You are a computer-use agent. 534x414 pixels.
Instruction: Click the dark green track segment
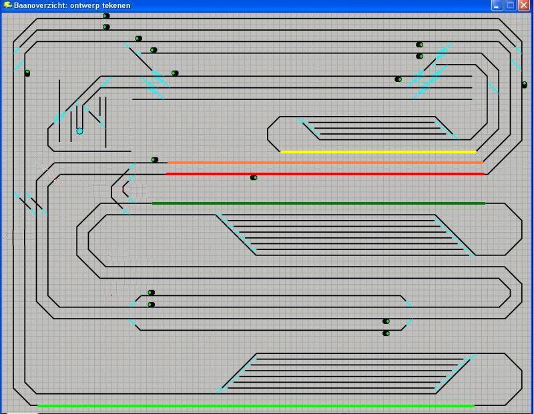318,203
